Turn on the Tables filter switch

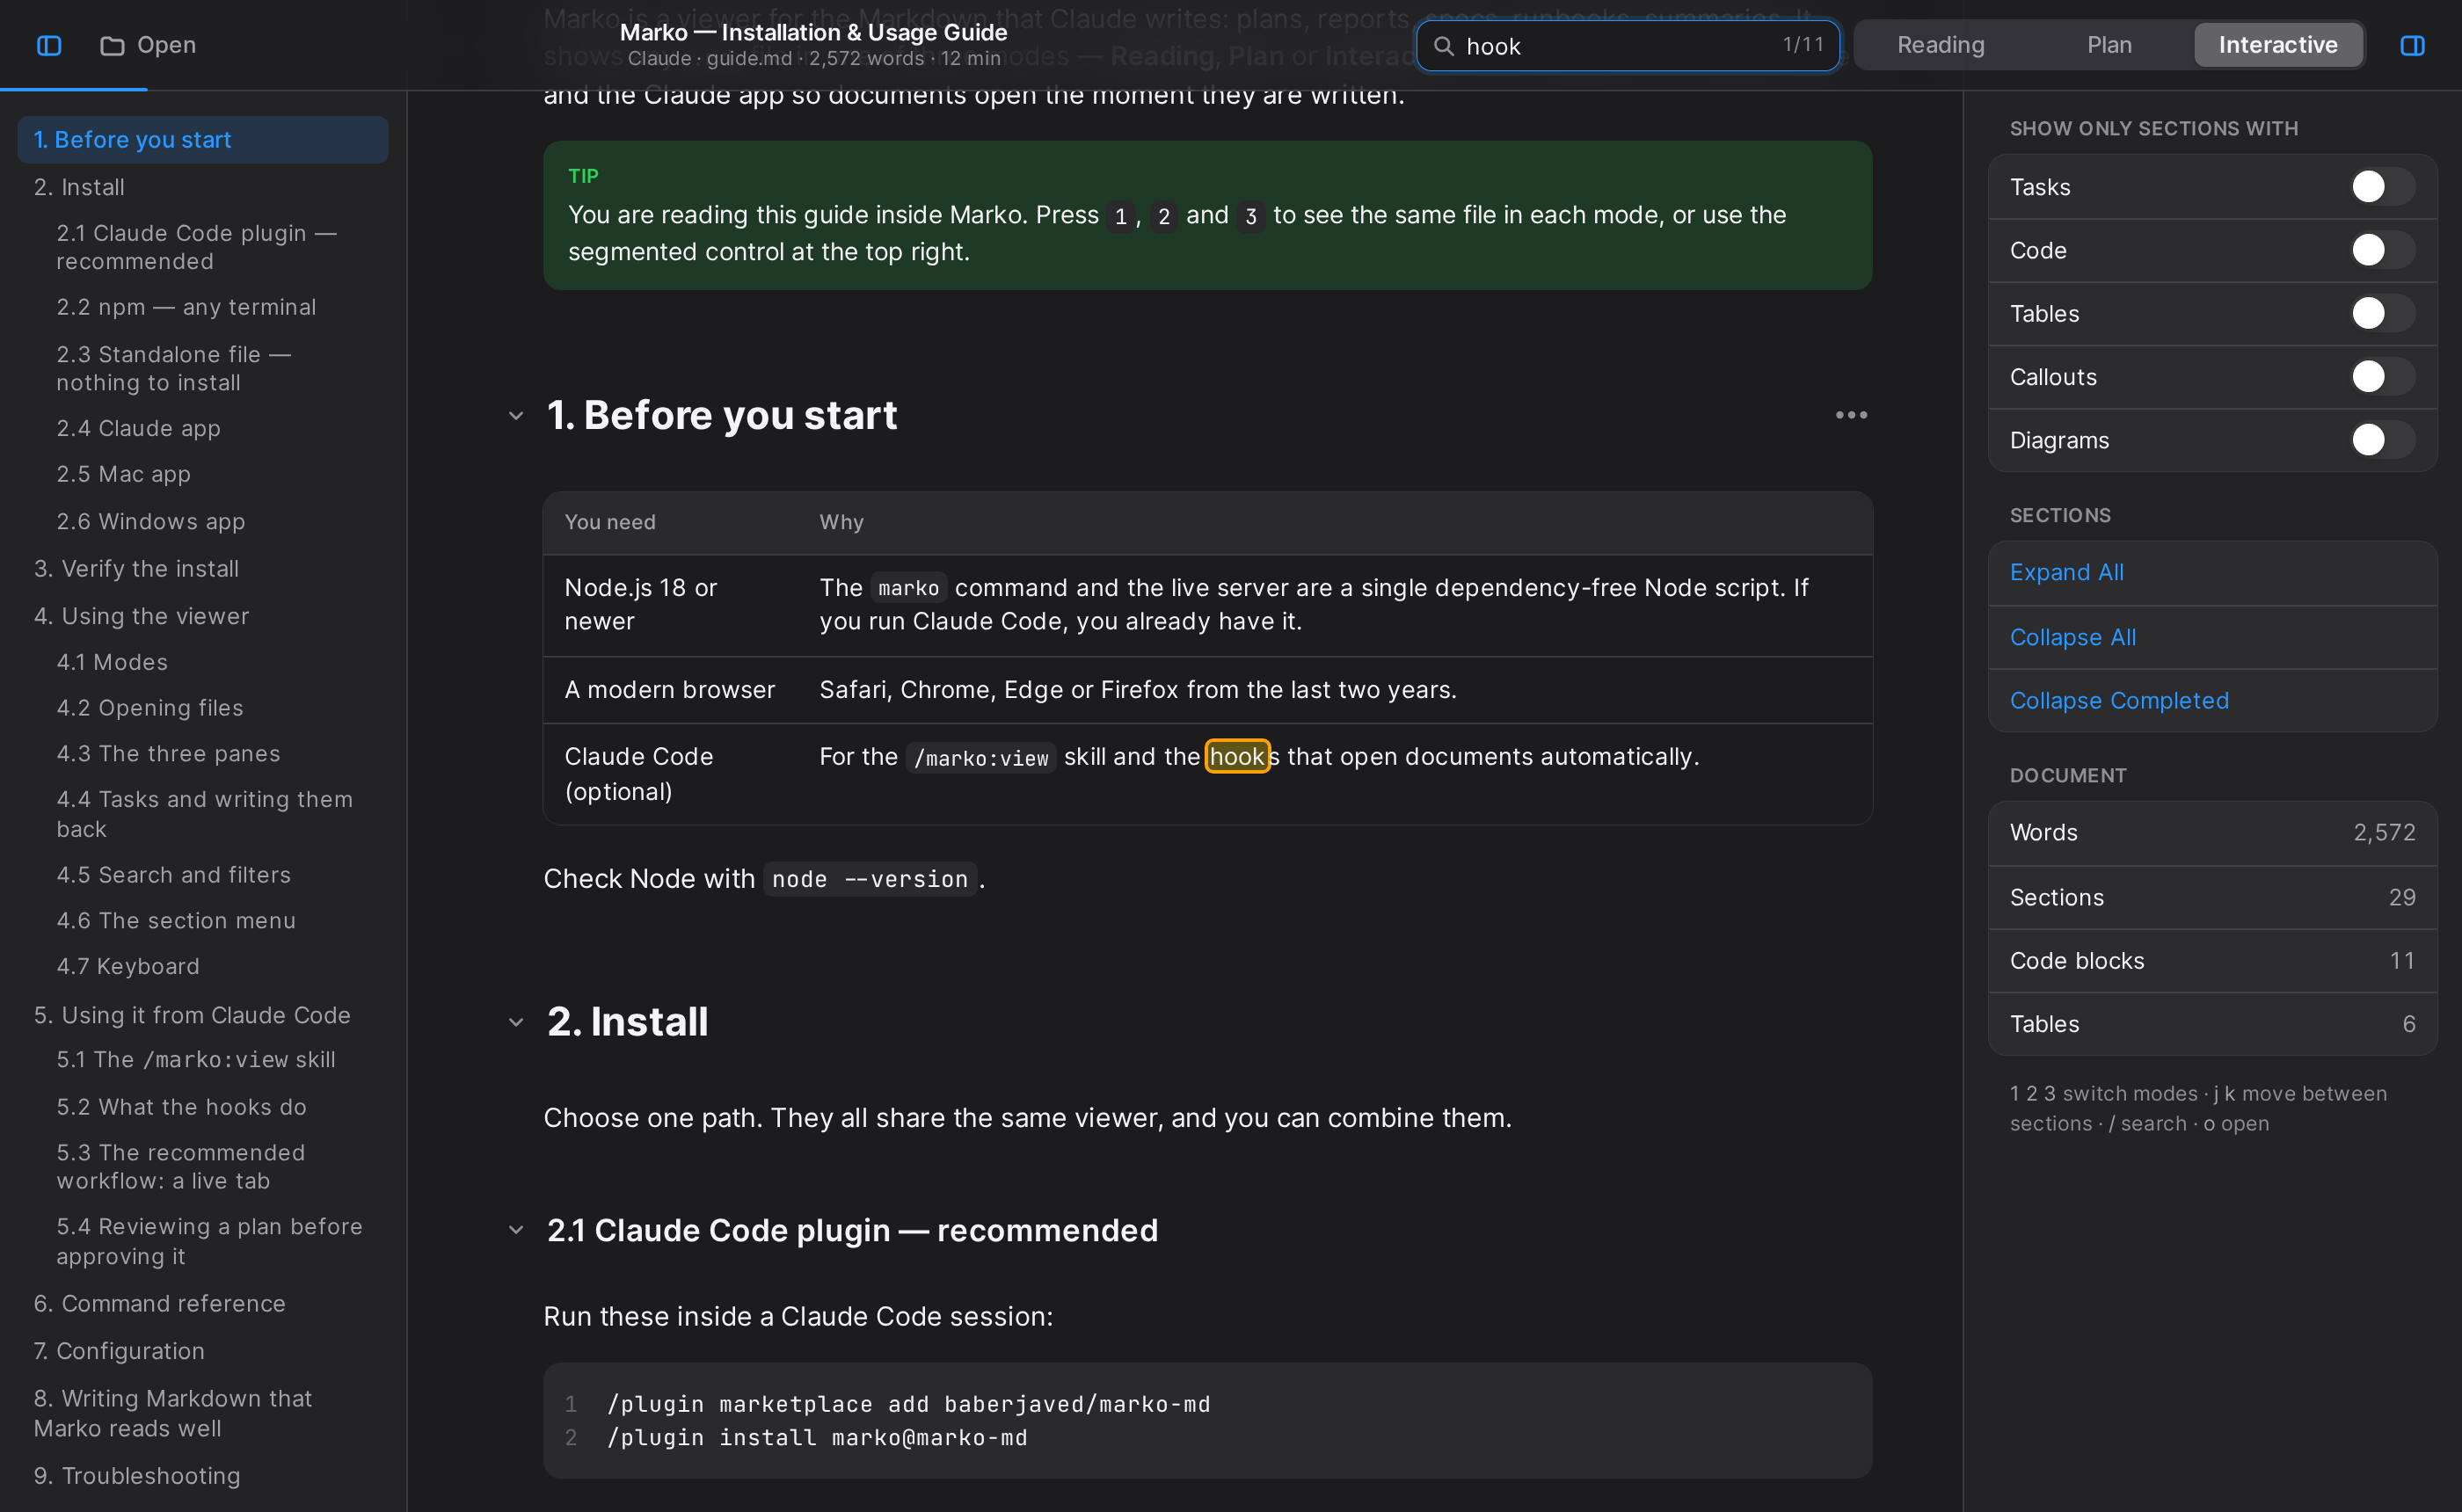pos(2381,314)
